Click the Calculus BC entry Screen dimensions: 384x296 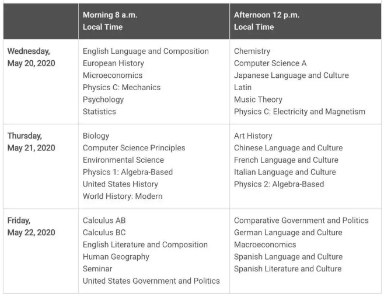104,232
